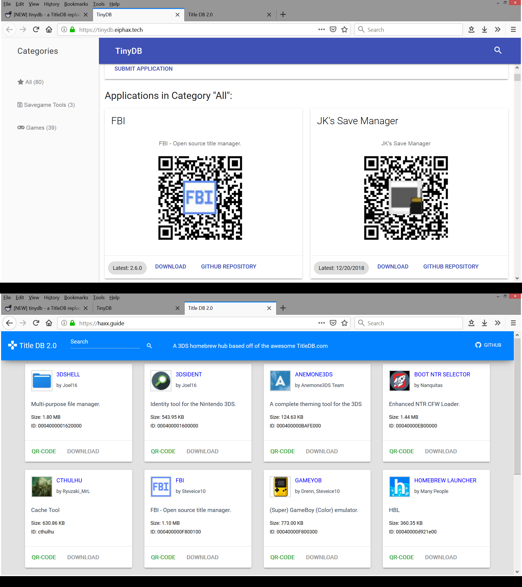522x587 pixels.
Task: Open the hamburger menu in the tinydb.eiphax.tech window
Action: [x=513, y=30]
